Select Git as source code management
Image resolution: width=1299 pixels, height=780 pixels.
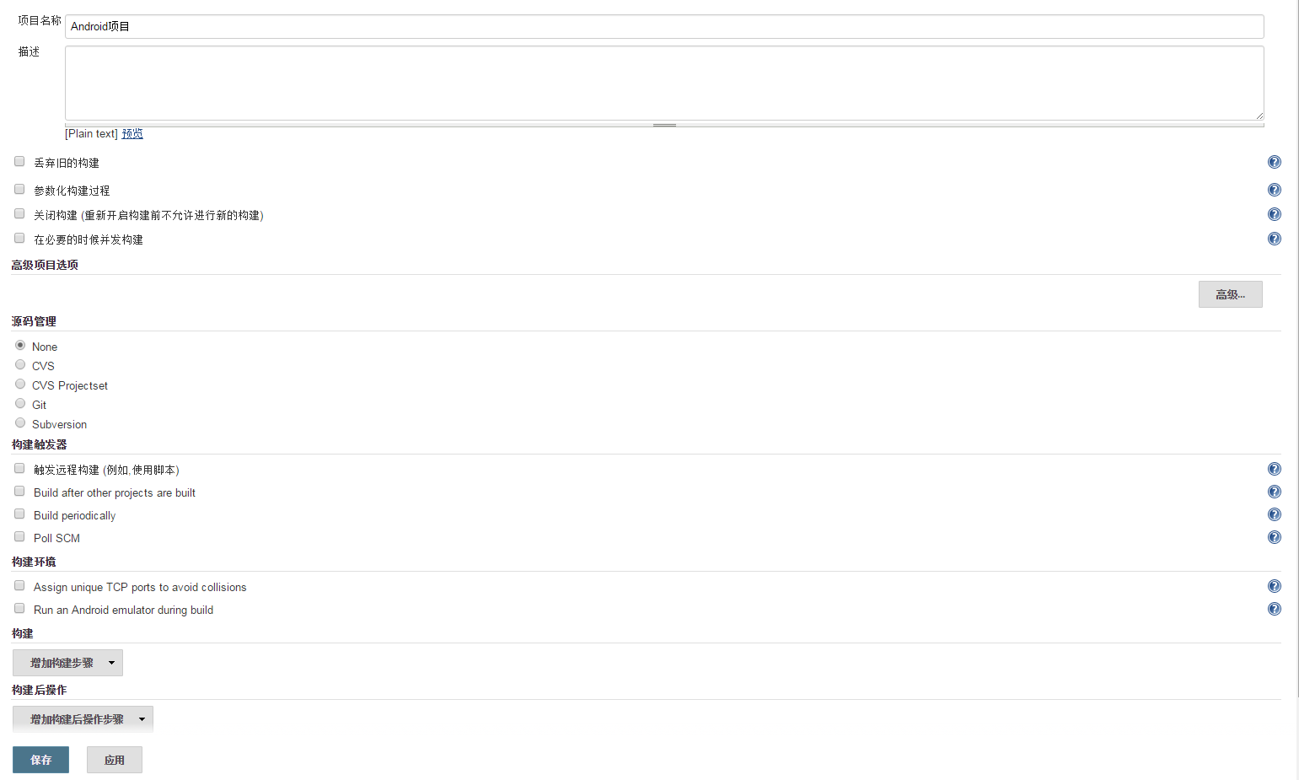click(20, 403)
